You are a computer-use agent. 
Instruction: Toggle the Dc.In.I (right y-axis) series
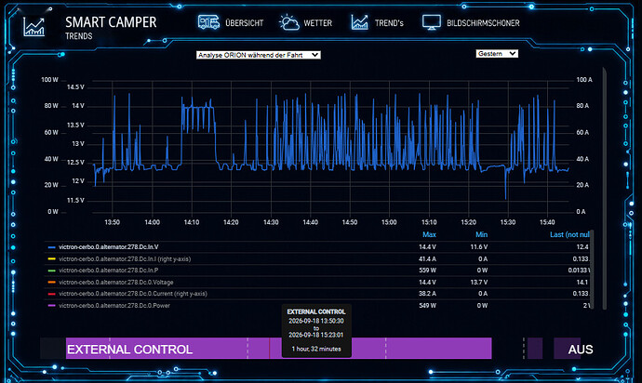[x=125, y=259]
